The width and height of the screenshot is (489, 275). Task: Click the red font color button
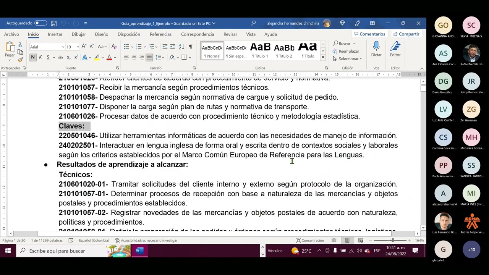109,57
